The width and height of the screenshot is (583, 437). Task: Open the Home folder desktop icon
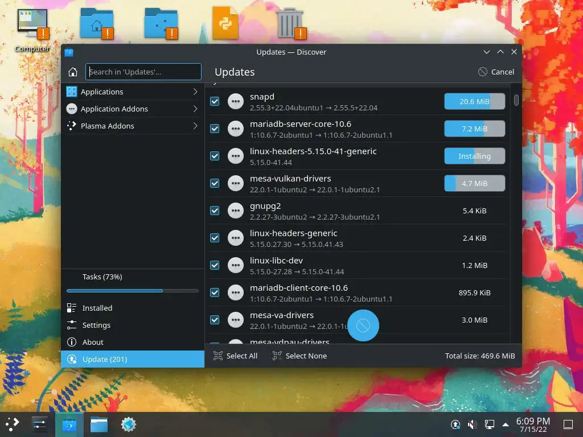[x=97, y=24]
